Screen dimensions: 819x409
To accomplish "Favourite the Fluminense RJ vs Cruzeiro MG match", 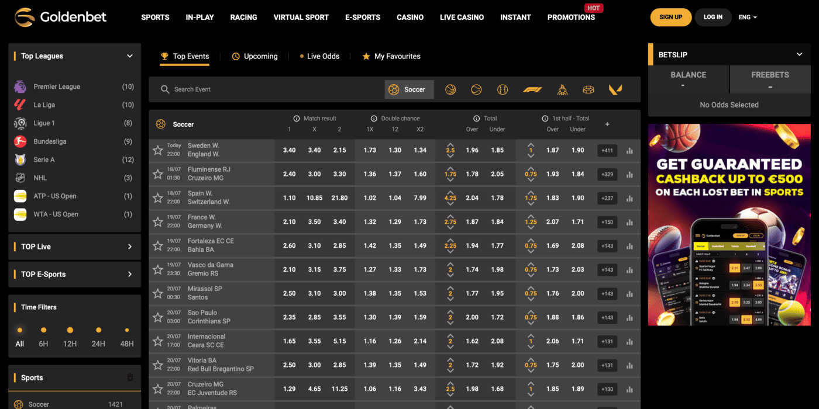I will [158, 174].
